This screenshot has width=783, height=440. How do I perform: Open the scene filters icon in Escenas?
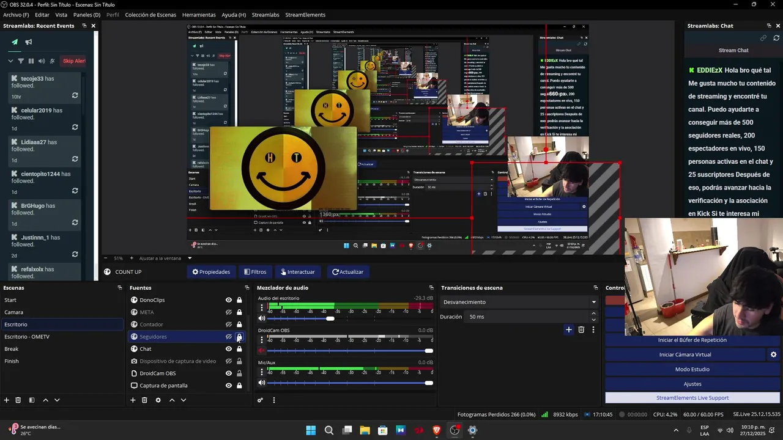click(32, 400)
